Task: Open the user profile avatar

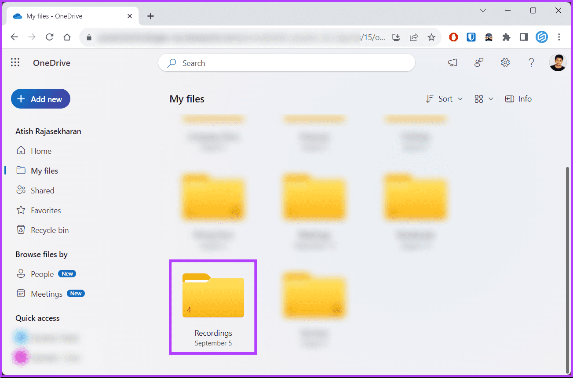Action: (x=558, y=63)
